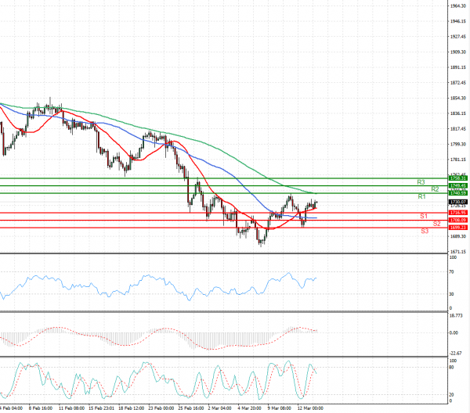Select the red 1699.23 price tag
The image size is (470, 413).
(x=458, y=228)
